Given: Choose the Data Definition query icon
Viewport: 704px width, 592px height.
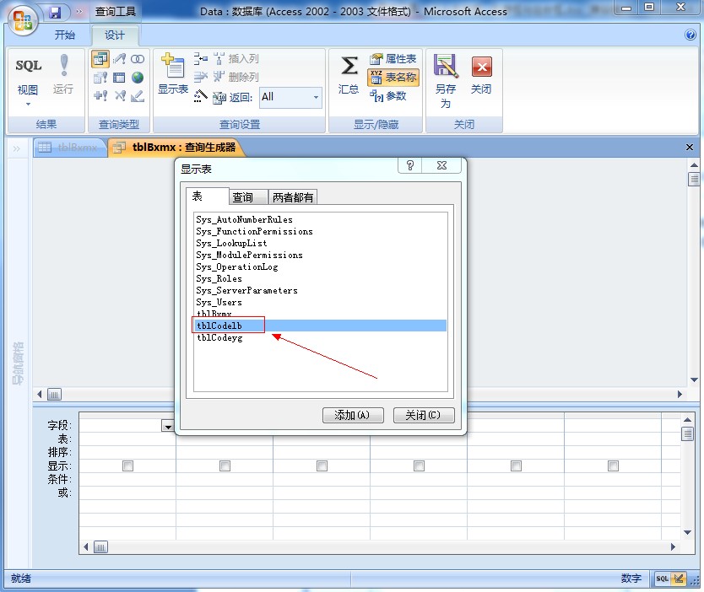Looking at the screenshot, I should point(138,95).
